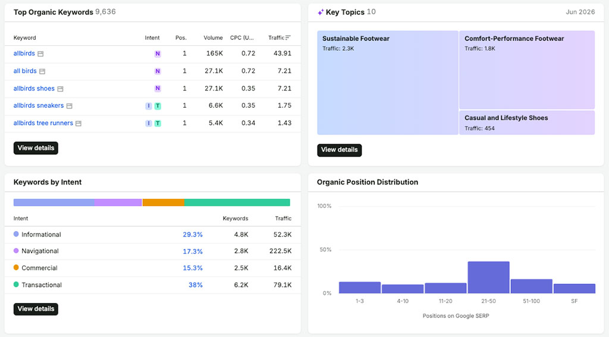Click the green Transactional segment of intent bar
609x337 pixels.
(237, 202)
